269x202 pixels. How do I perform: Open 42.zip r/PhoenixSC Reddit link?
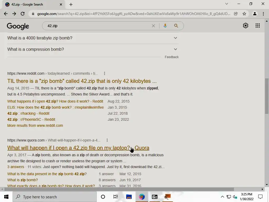(31, 119)
